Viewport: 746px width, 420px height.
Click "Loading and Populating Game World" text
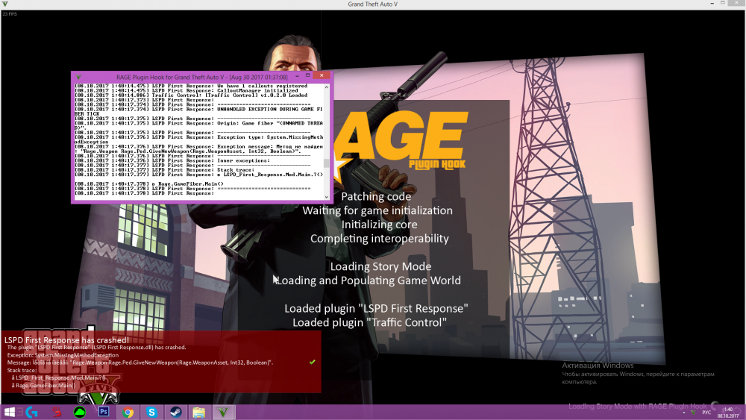coord(369,280)
